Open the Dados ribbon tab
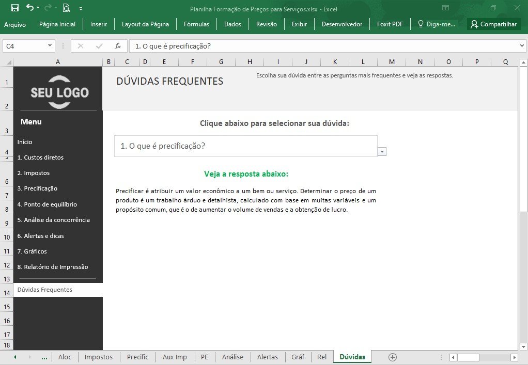 (x=232, y=24)
